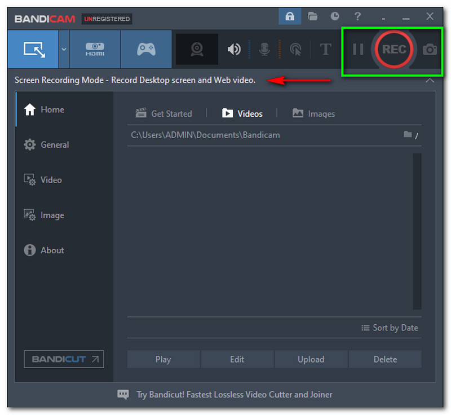Switch to the Images tab
The width and height of the screenshot is (451, 415).
click(x=313, y=113)
